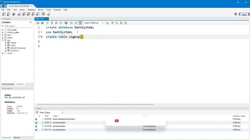
Task: Create a new schema icon
Action: (19, 14)
